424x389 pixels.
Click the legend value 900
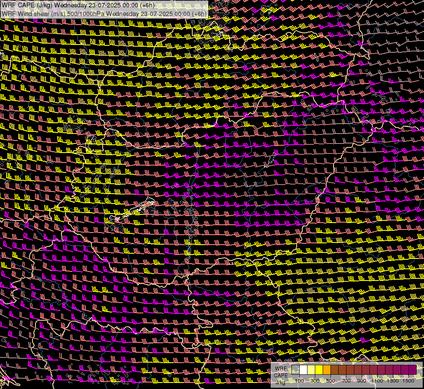pyautogui.click(x=362, y=381)
